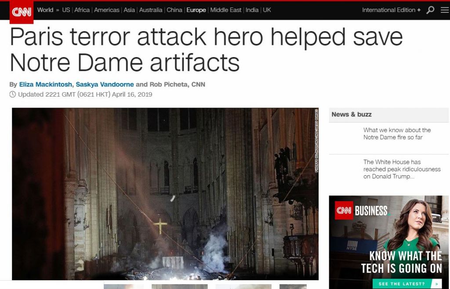Click the Notre Dame interior photo
Screen dimensions: 450x289
(165, 194)
